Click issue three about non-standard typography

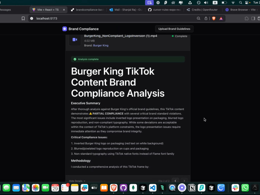click(x=122, y=154)
